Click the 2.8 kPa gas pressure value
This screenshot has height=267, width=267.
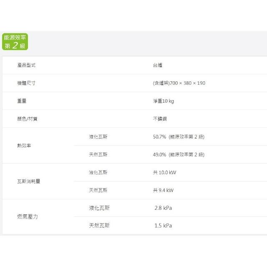(x=163, y=208)
